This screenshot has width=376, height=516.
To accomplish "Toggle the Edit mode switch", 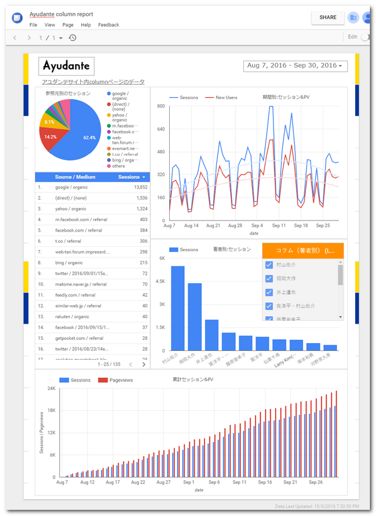I will tap(365, 37).
